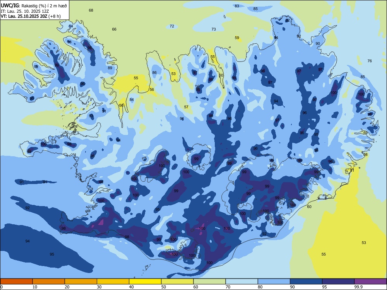Click the 95–99.9 navy legend swatch
Screen dimensions: 387x290
[338, 281]
